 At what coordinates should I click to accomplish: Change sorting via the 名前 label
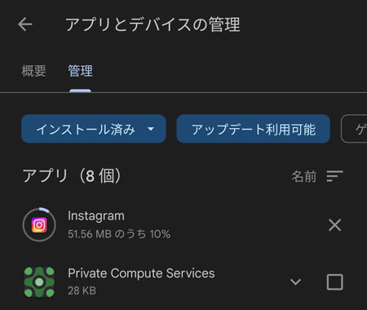click(x=304, y=176)
